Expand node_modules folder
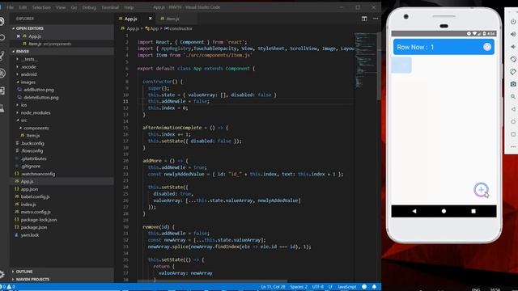518x291 pixels. tap(36, 112)
